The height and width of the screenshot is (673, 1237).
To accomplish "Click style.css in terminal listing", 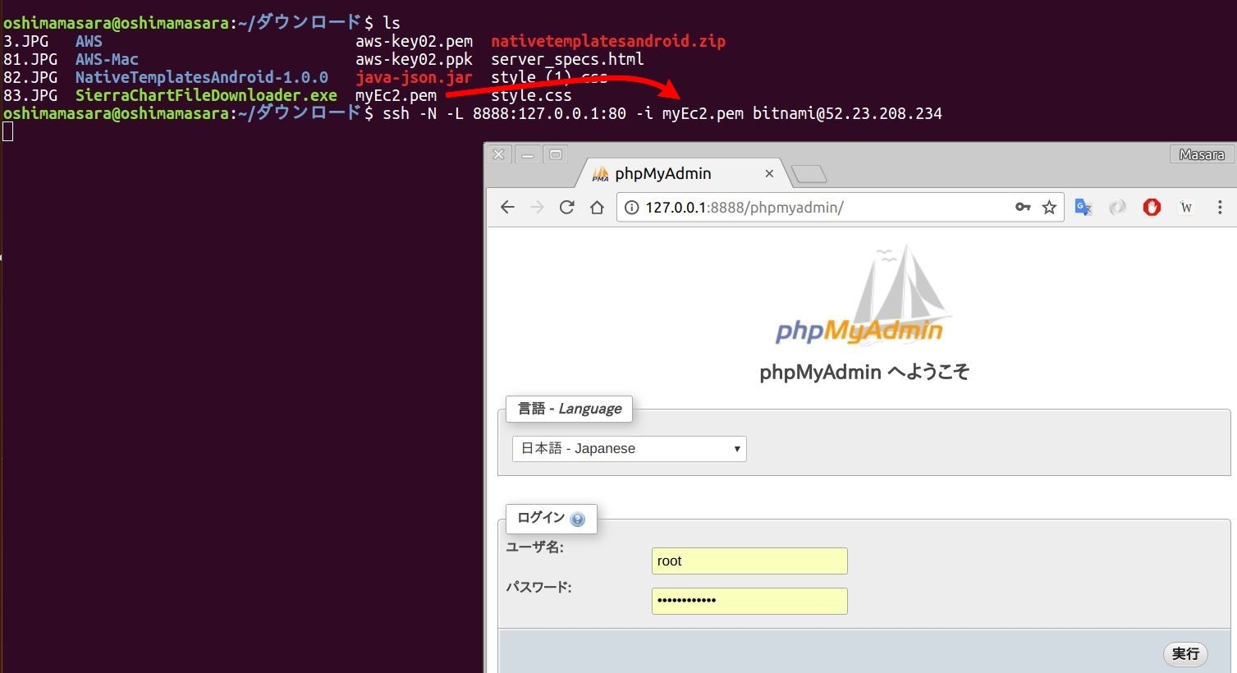I will coord(531,95).
